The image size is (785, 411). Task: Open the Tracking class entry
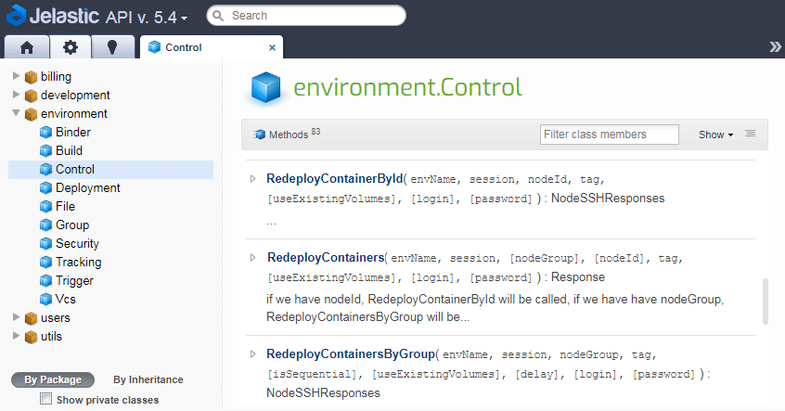click(78, 263)
